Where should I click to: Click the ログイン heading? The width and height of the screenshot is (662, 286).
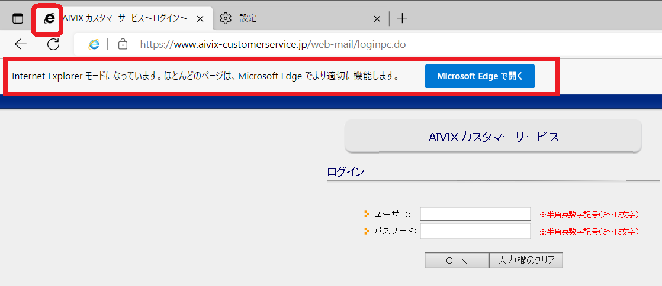346,172
